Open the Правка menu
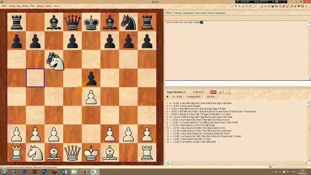Image resolution: width=311 pixels, height=175 pixels. [12, 6]
